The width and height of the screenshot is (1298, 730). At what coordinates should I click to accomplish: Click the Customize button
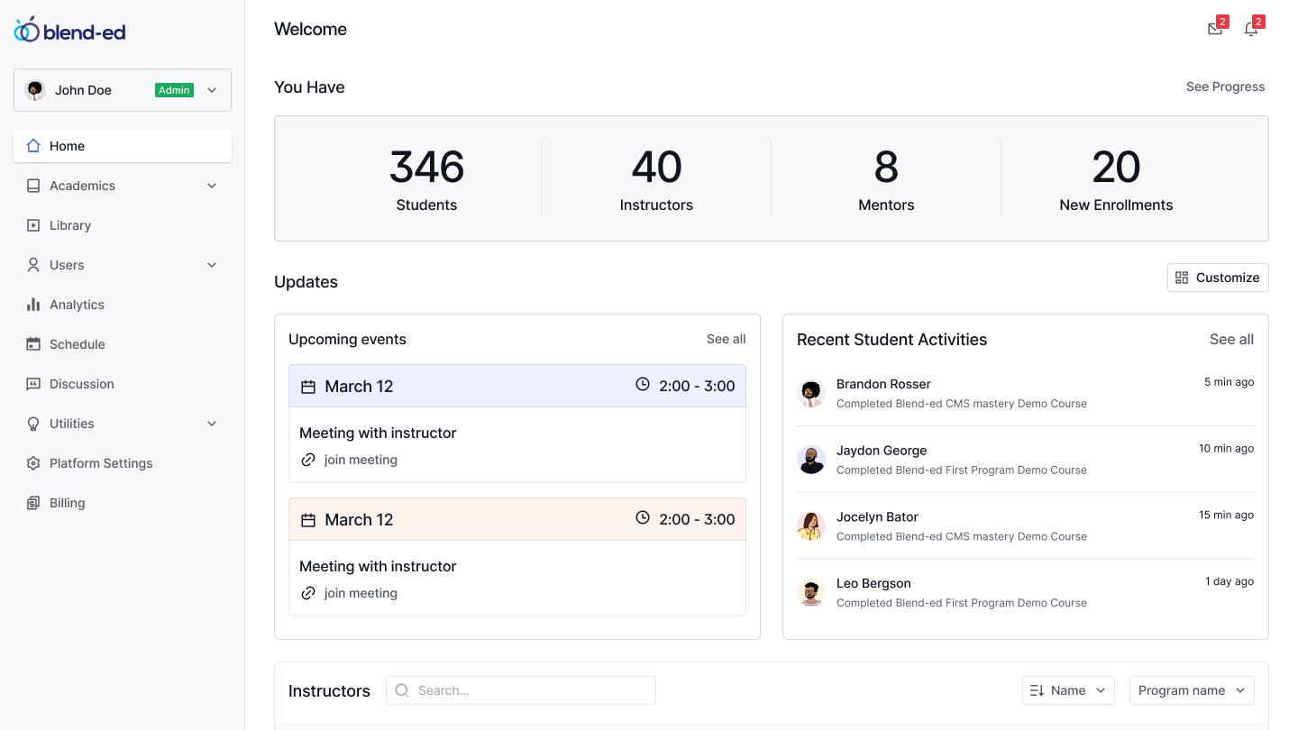click(x=1217, y=278)
